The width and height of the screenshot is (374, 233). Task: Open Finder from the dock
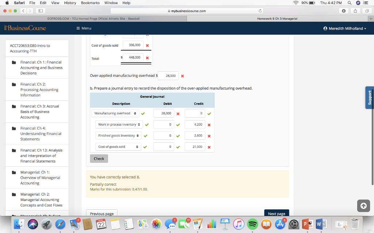pos(19,224)
